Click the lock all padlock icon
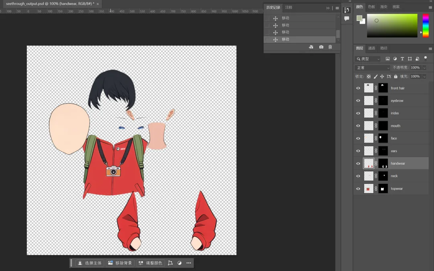This screenshot has width=434, height=271. click(395, 76)
